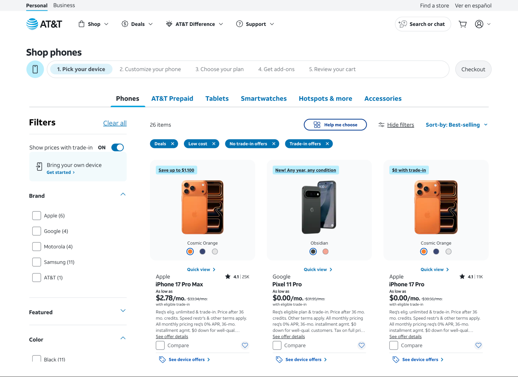Open the account profile icon

click(x=479, y=24)
